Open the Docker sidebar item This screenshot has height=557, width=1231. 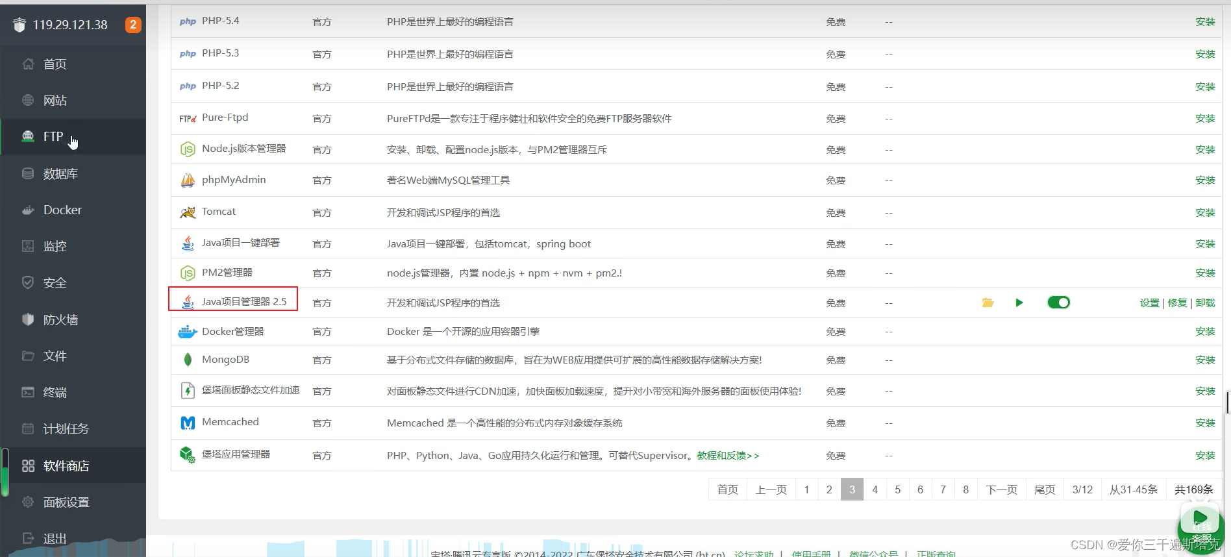tap(73, 210)
